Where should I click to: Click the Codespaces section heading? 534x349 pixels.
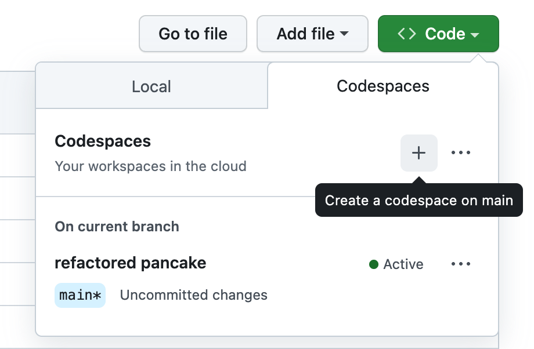click(x=103, y=141)
